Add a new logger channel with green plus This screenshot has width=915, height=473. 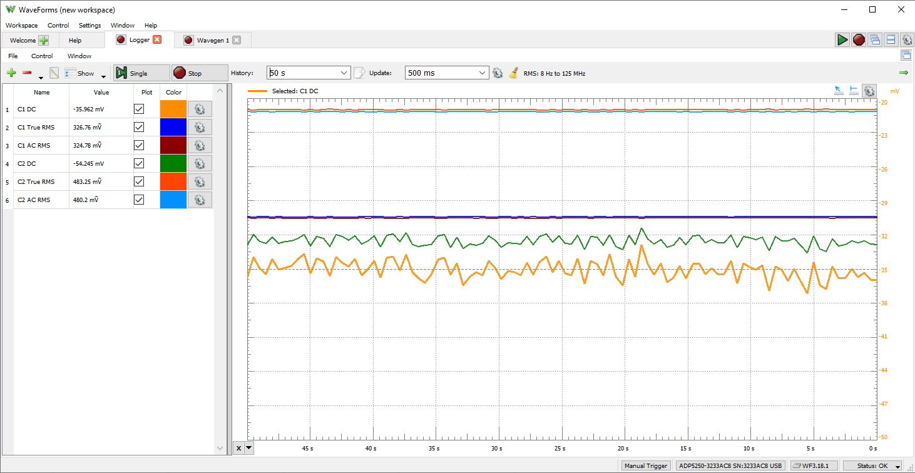(x=11, y=73)
